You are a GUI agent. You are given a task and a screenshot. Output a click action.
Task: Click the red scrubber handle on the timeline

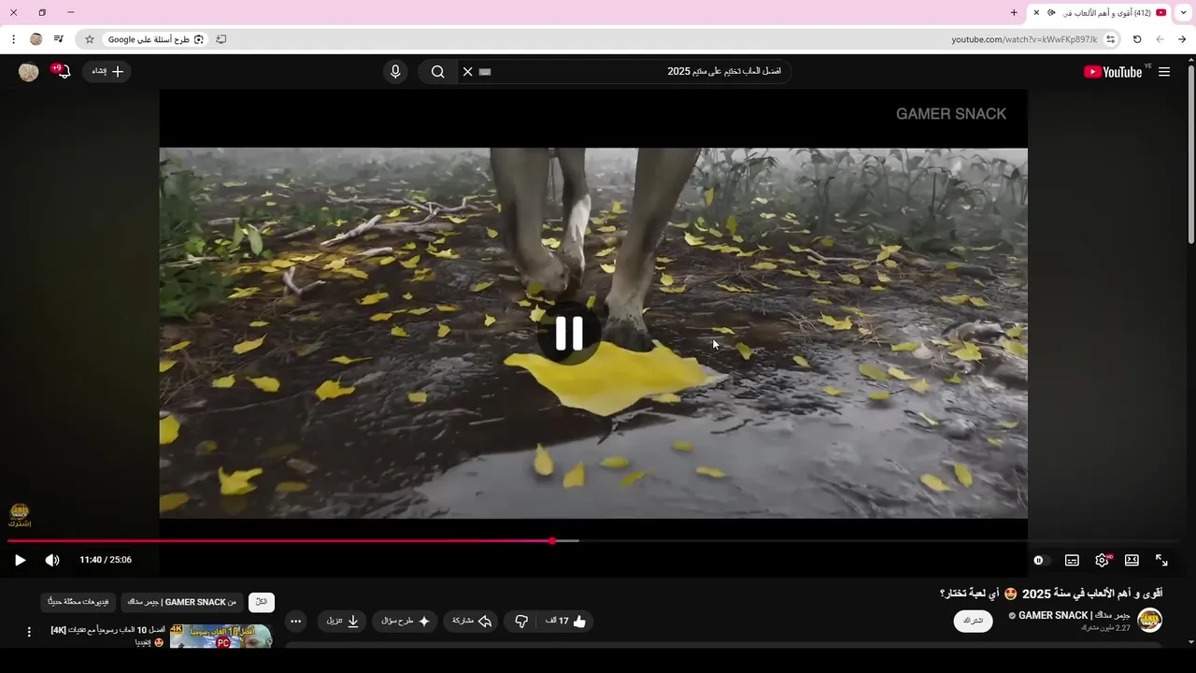(552, 540)
